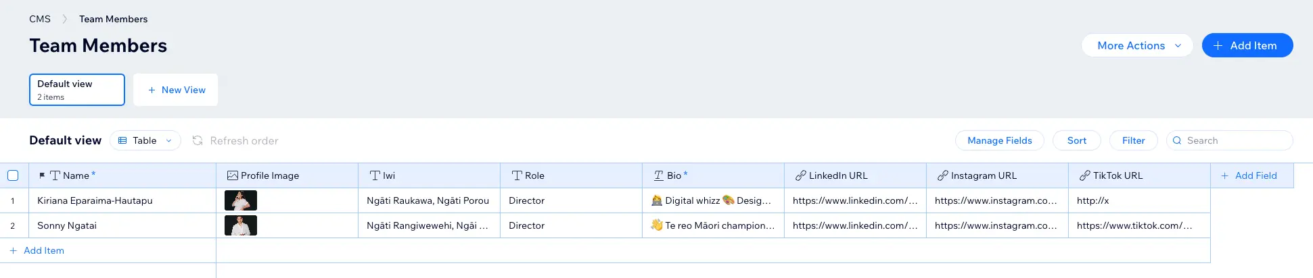Click the image icon in Profile Image header
Image resolution: width=1313 pixels, height=278 pixels.
pyautogui.click(x=232, y=175)
